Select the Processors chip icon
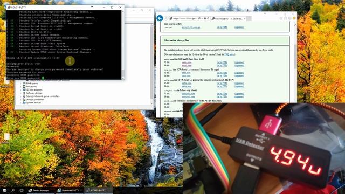The width and height of the screenshot is (345, 194). coord(24,87)
